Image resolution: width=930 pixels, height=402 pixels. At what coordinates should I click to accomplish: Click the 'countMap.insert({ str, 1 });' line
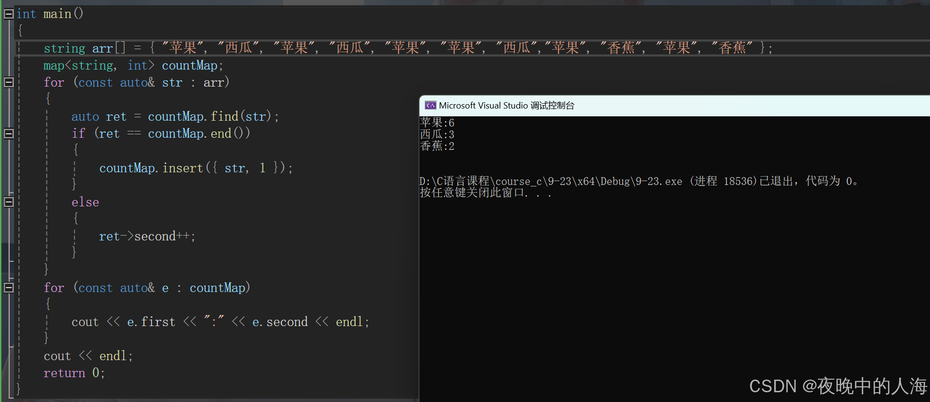[x=196, y=168]
